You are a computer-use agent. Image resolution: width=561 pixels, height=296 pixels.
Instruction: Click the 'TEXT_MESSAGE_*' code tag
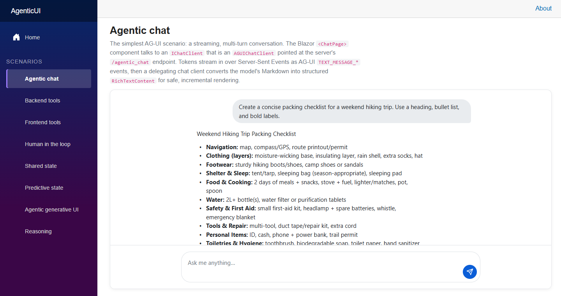pyautogui.click(x=339, y=62)
